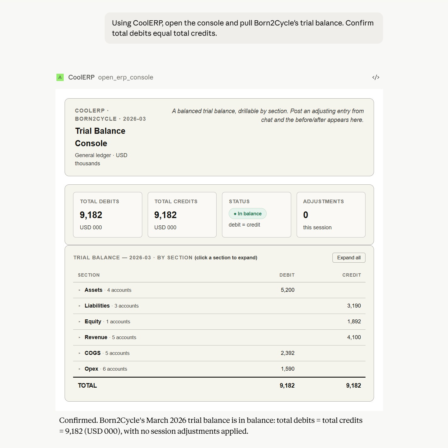Expand the Assets section arrow
This screenshot has width=448, height=448.
[79, 290]
